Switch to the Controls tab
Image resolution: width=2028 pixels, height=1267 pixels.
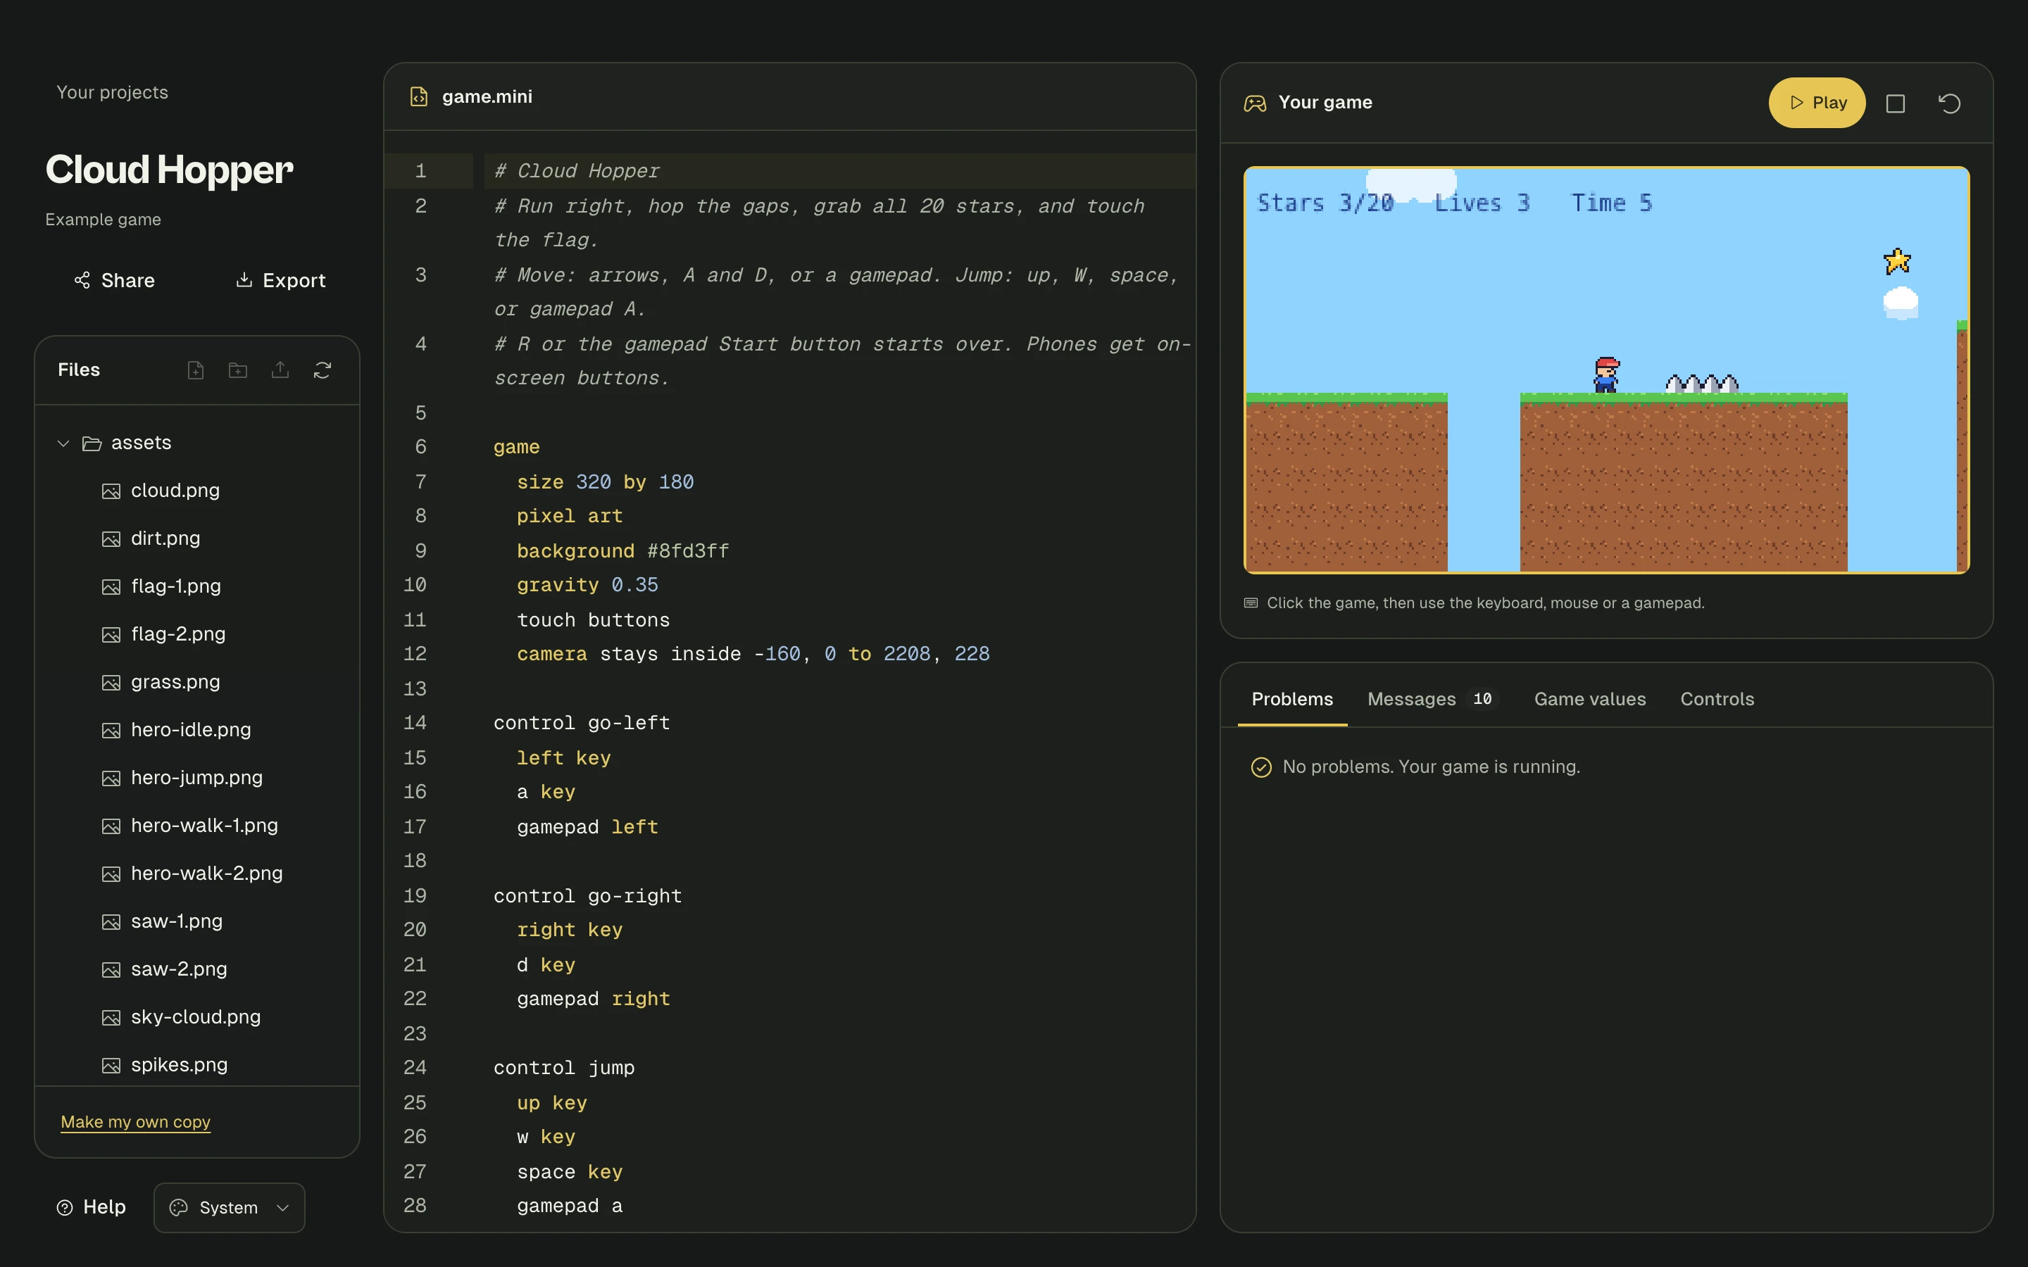pyautogui.click(x=1716, y=699)
